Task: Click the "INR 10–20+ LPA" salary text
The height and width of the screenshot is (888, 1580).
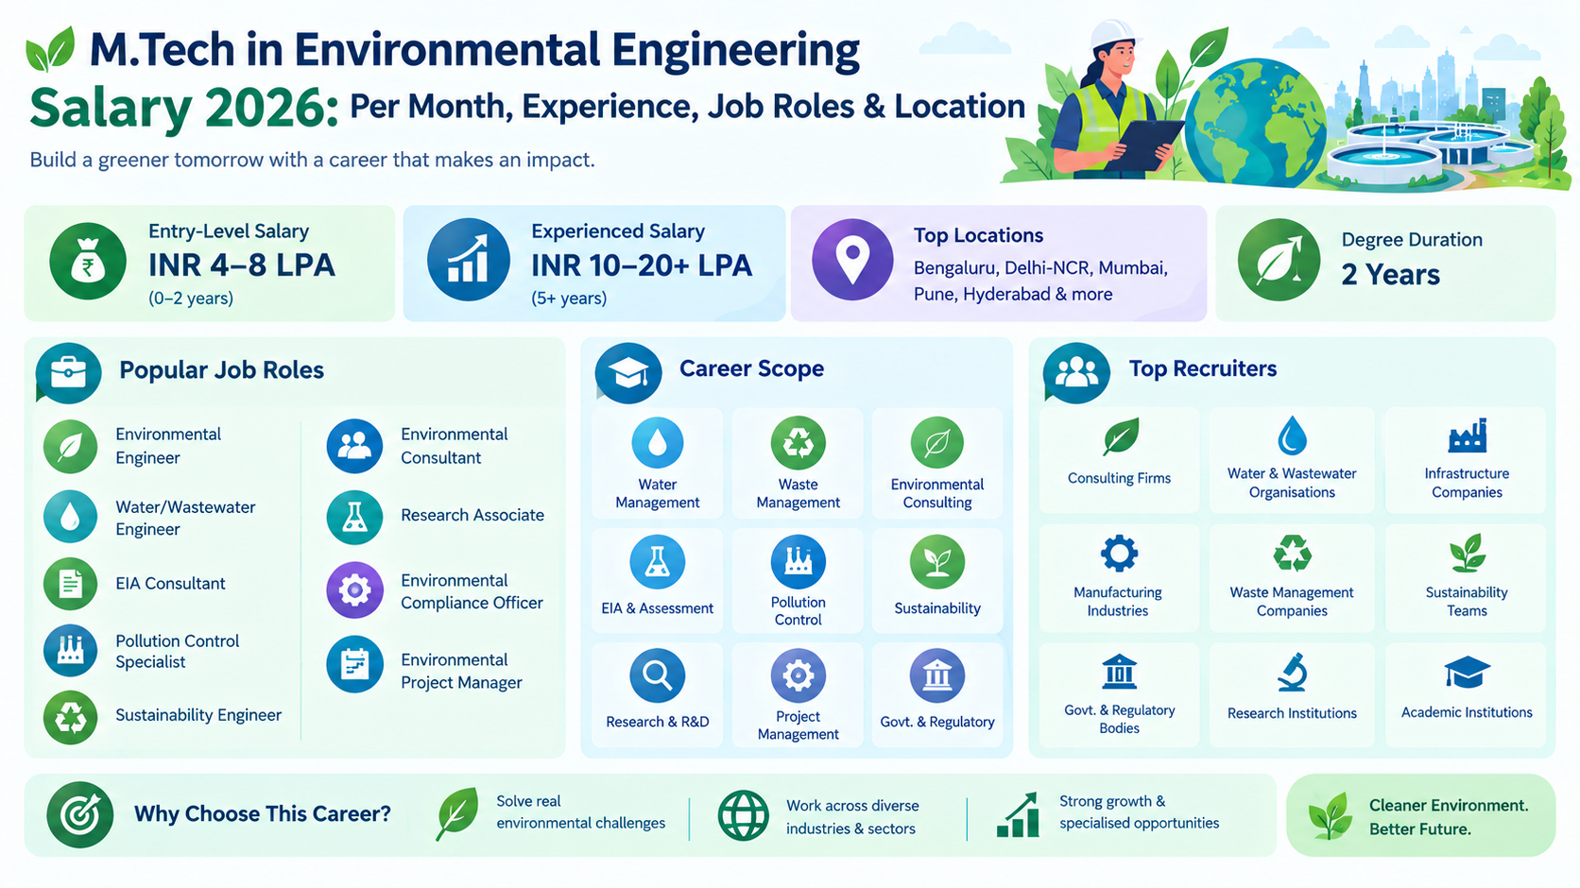Action: (x=642, y=265)
